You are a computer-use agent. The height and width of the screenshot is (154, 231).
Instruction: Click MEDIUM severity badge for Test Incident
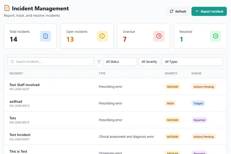click(x=172, y=137)
